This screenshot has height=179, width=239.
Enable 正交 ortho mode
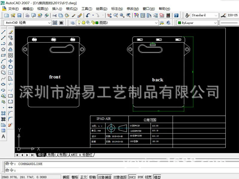(x=84, y=177)
